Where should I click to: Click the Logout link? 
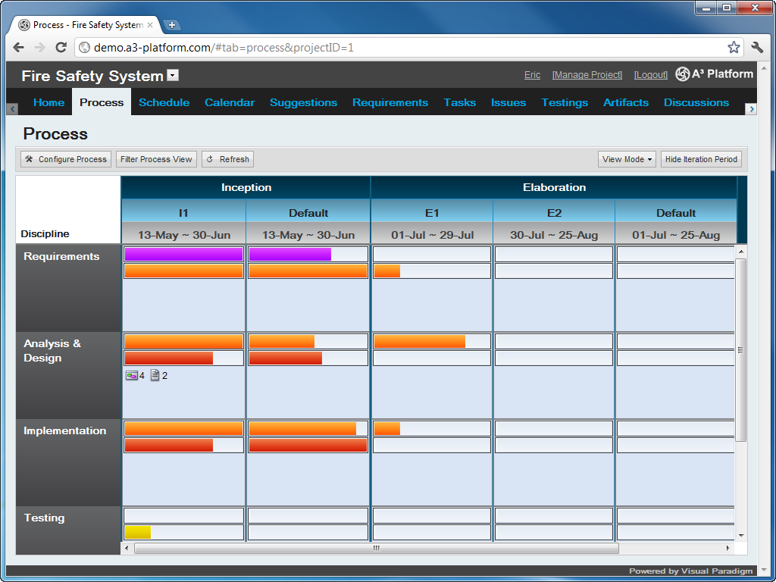pyautogui.click(x=650, y=75)
